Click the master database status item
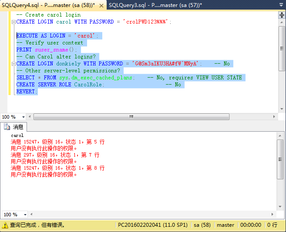Viewport: 286px width, 232px height. click(x=225, y=225)
